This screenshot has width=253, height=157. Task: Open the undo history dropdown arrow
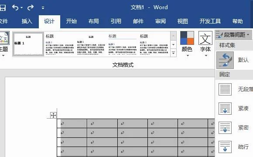pyautogui.click(x=22, y=7)
